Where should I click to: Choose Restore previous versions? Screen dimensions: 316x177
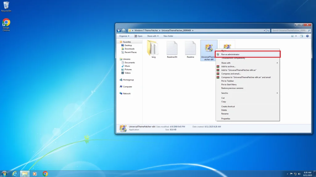click(247, 88)
